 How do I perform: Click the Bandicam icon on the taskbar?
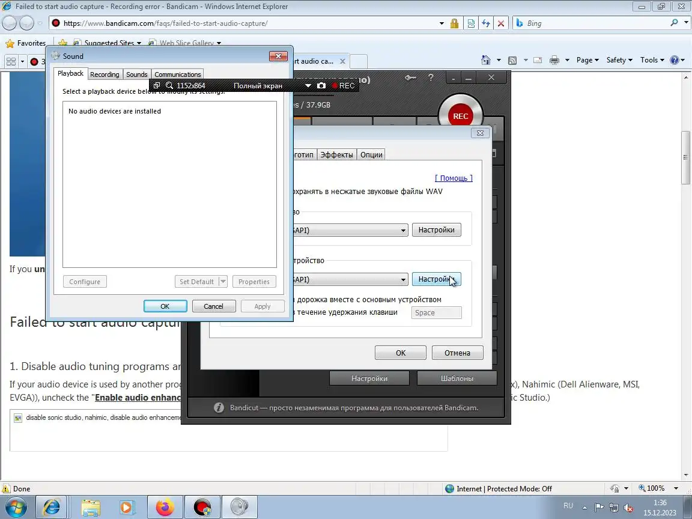[x=202, y=507]
